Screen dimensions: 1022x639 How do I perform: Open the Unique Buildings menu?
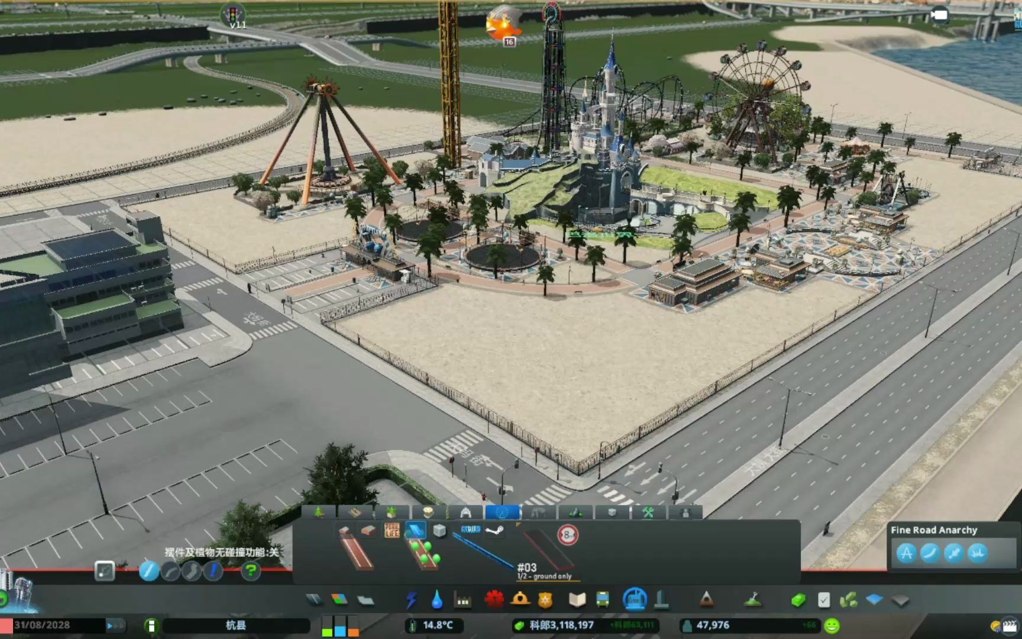(661, 600)
